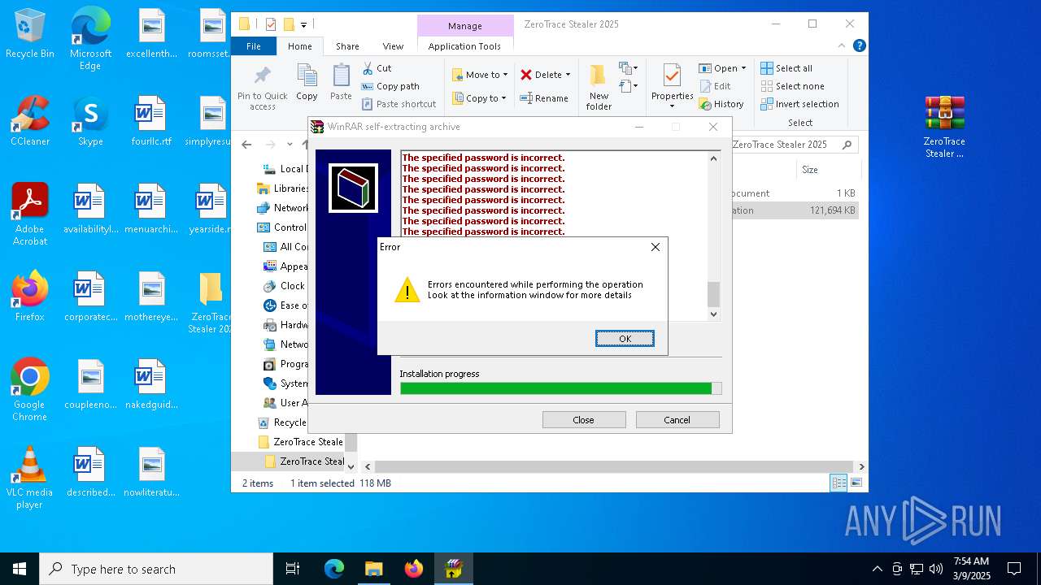This screenshot has width=1041, height=585.
Task: Switch to large icons view in status bar
Action: (856, 483)
